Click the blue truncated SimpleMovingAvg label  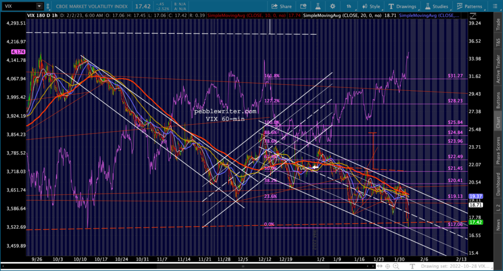pos(429,15)
